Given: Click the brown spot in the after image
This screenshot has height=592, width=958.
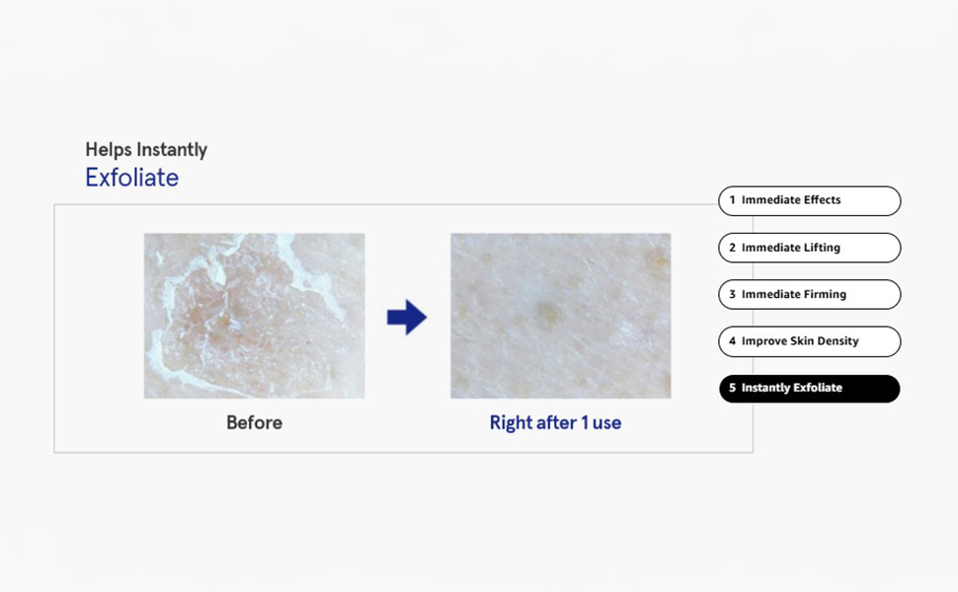Looking at the screenshot, I should [x=546, y=313].
